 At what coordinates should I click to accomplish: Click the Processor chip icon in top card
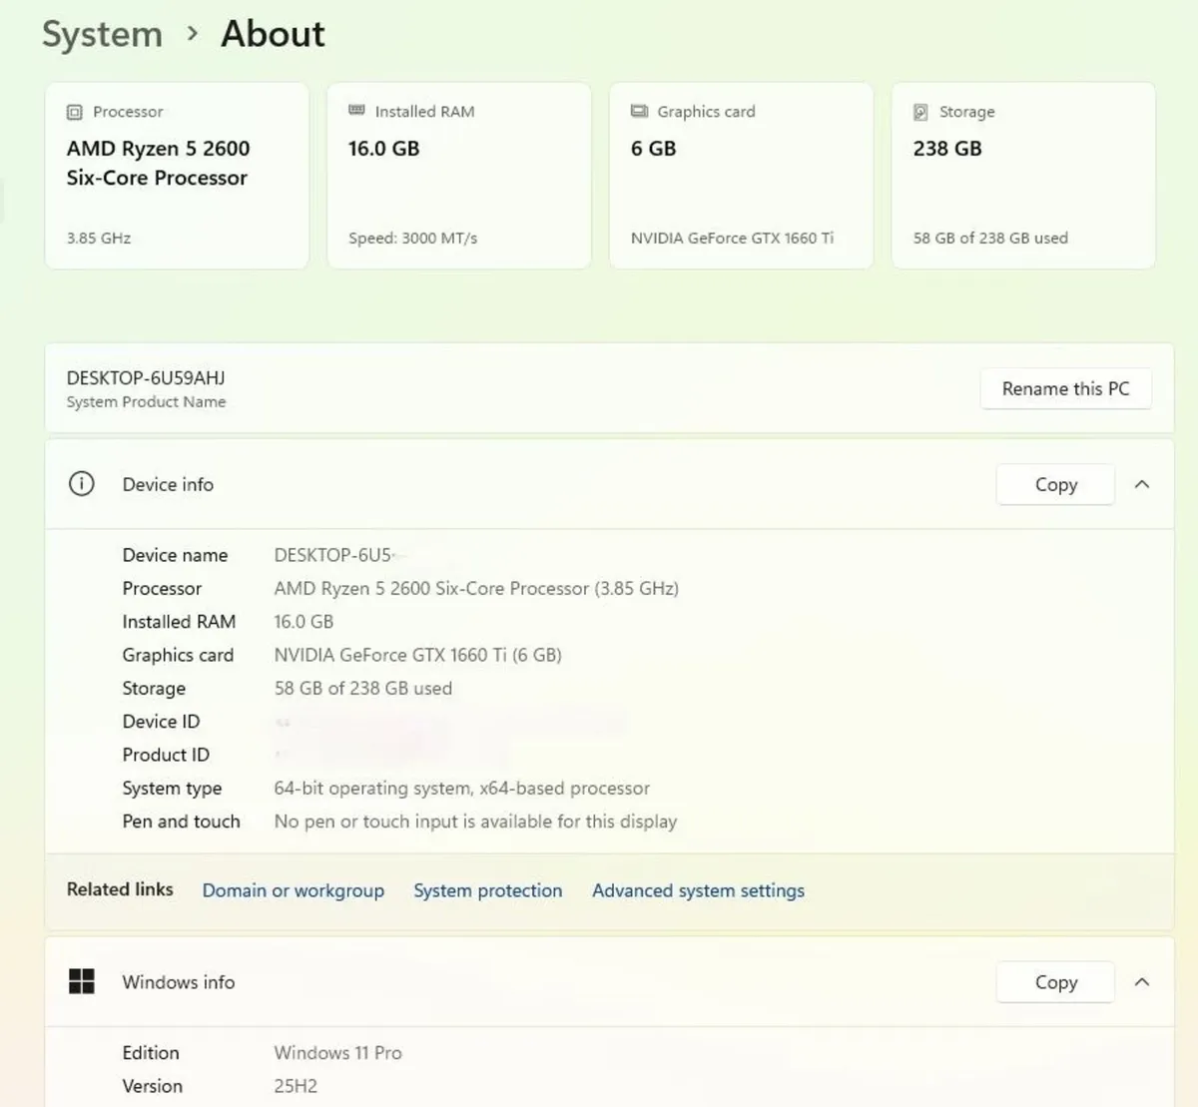point(75,112)
